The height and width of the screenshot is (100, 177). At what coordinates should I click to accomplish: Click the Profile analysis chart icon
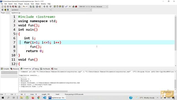73,7
